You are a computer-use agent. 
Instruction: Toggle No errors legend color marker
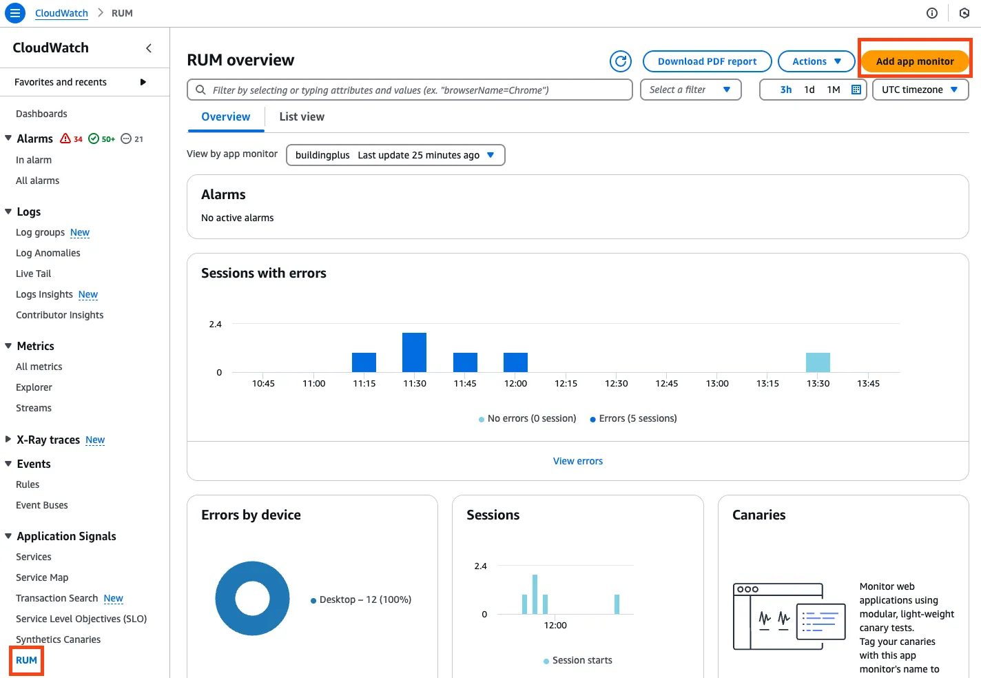(x=482, y=419)
